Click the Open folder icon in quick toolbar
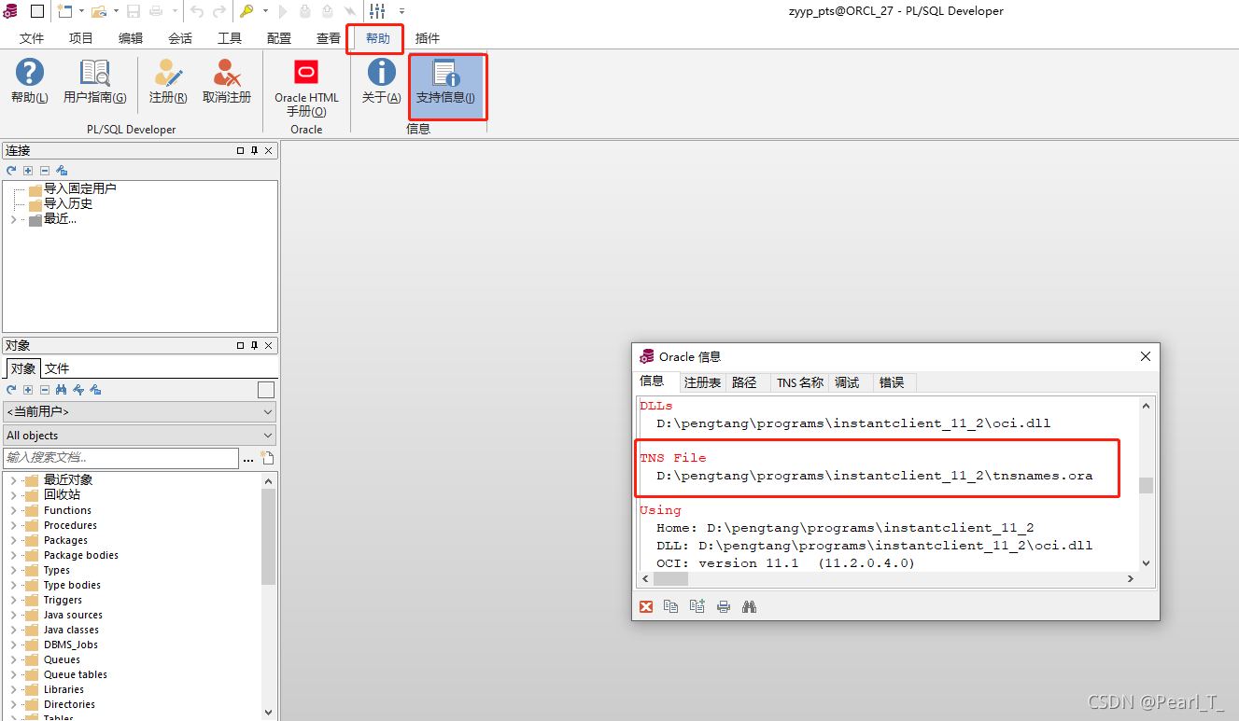 point(97,11)
